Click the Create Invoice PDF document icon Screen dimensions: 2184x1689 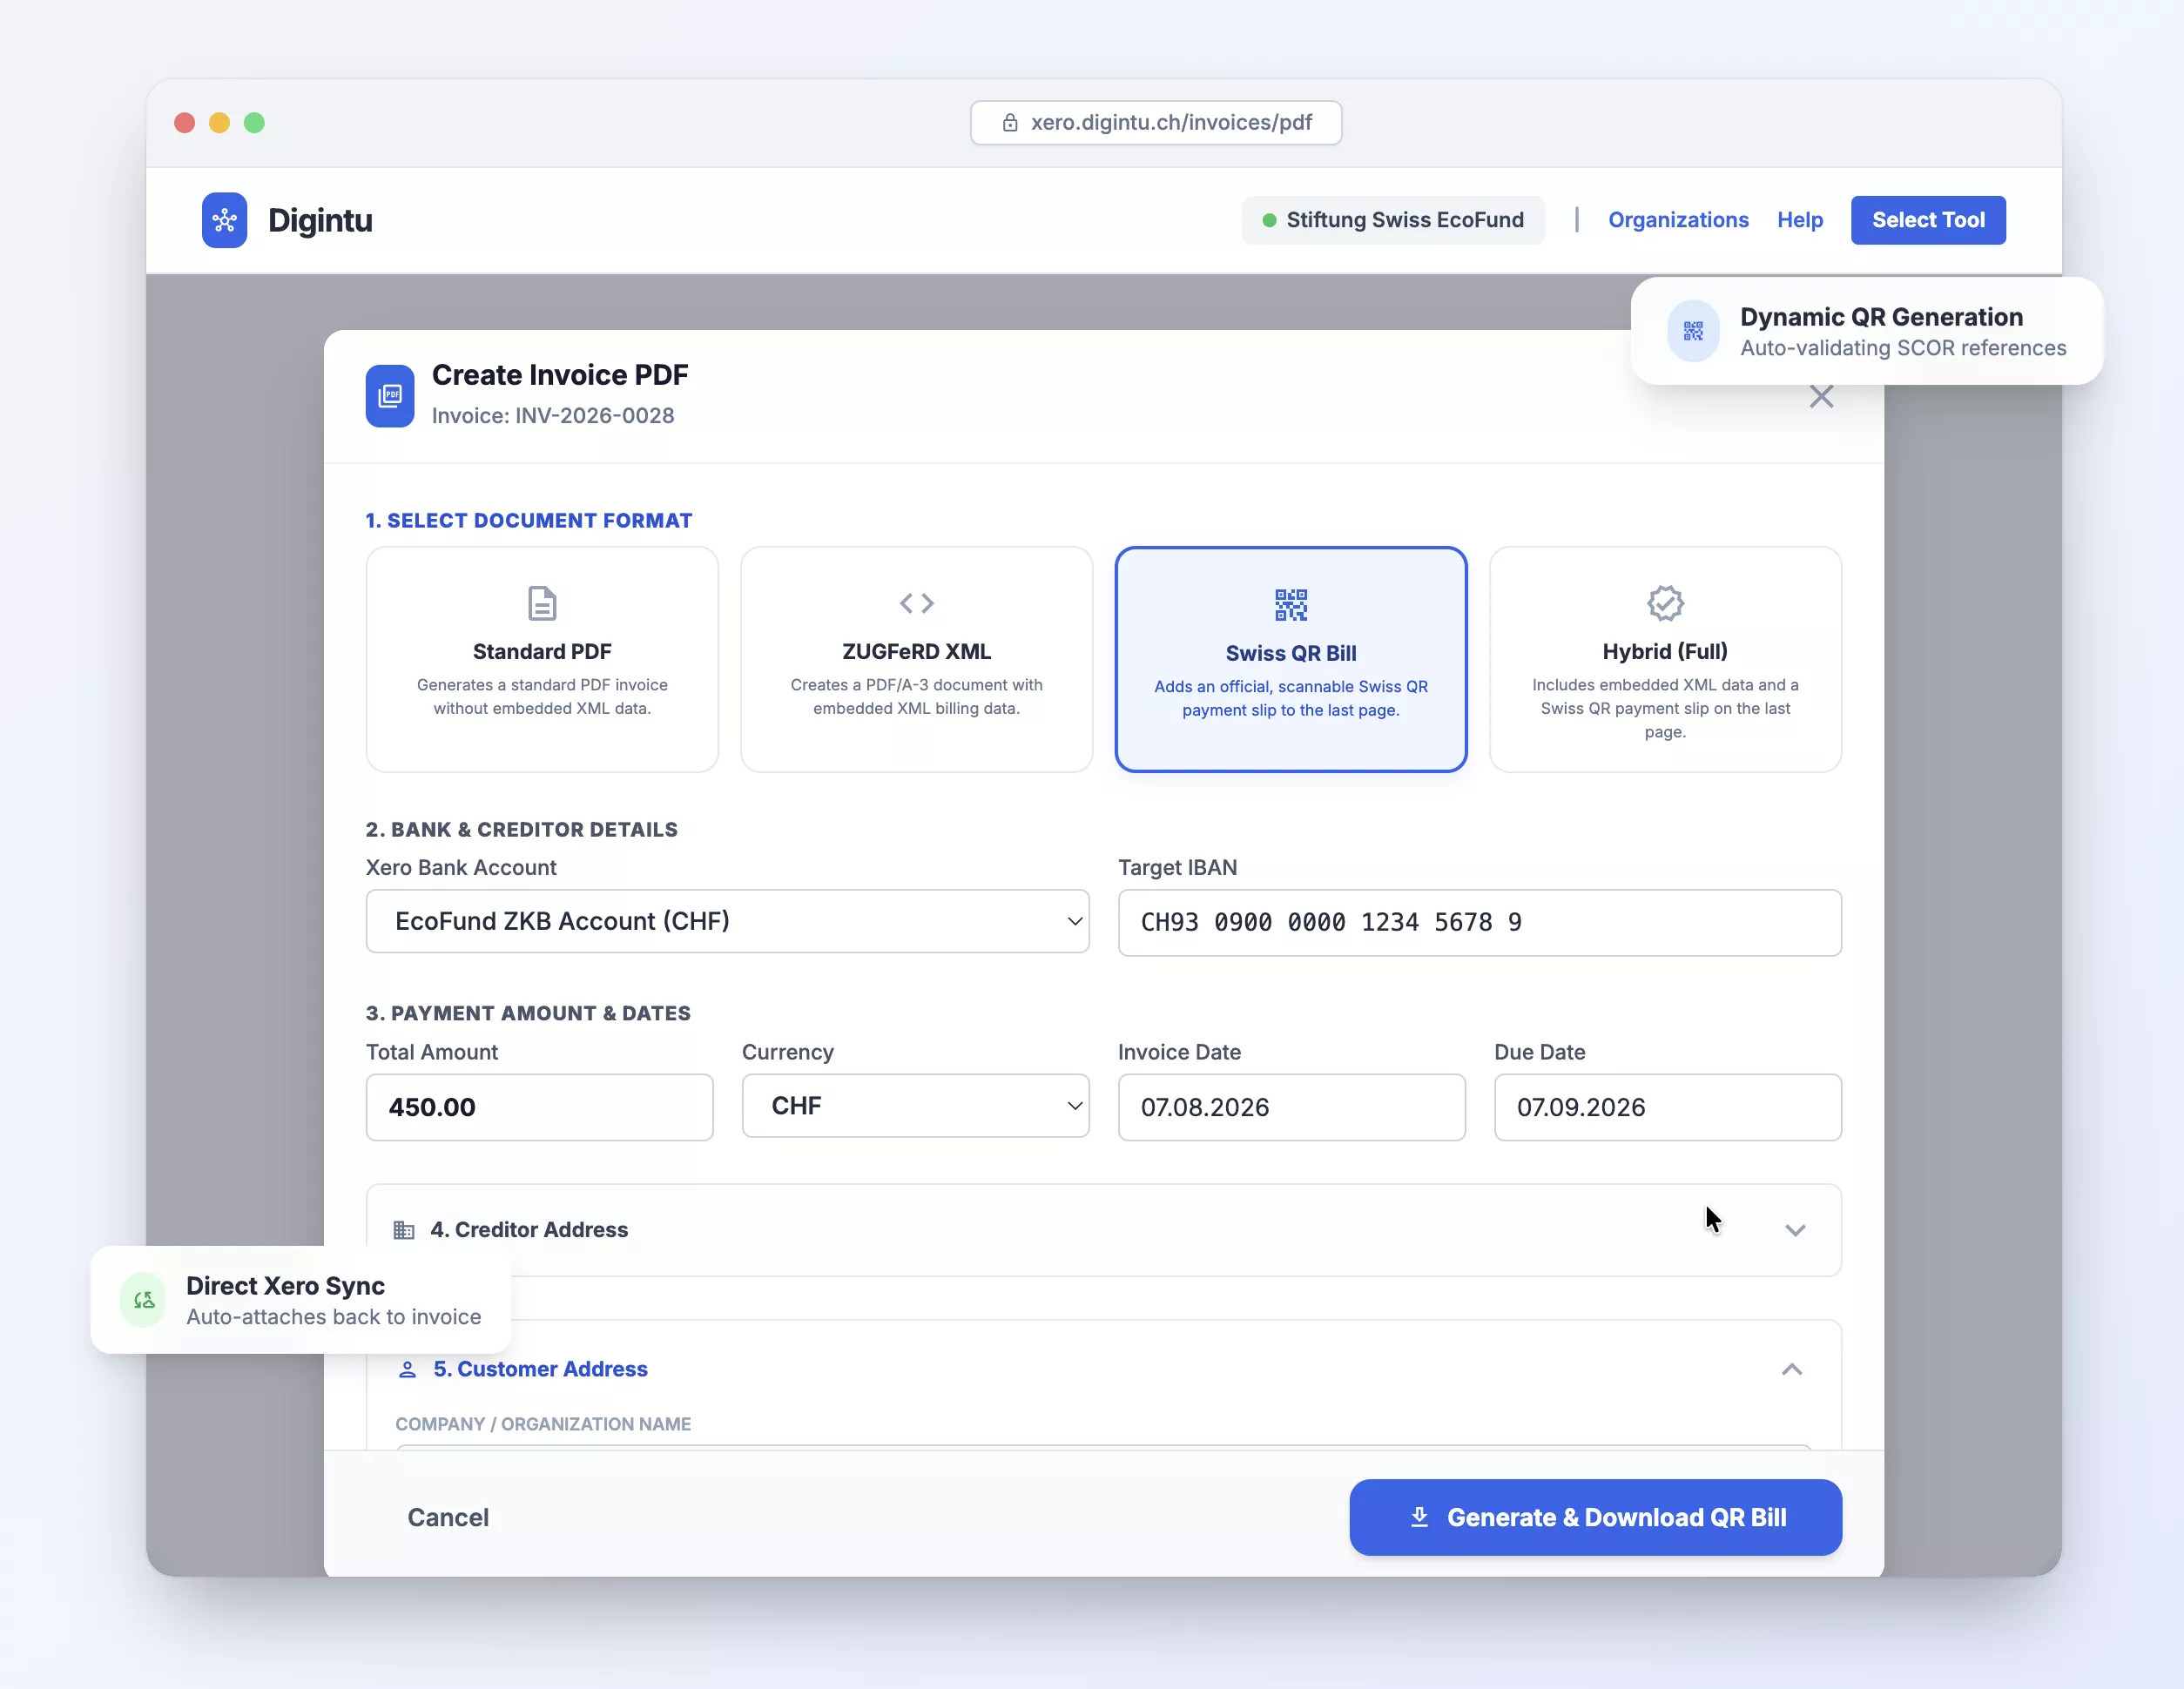tap(390, 396)
